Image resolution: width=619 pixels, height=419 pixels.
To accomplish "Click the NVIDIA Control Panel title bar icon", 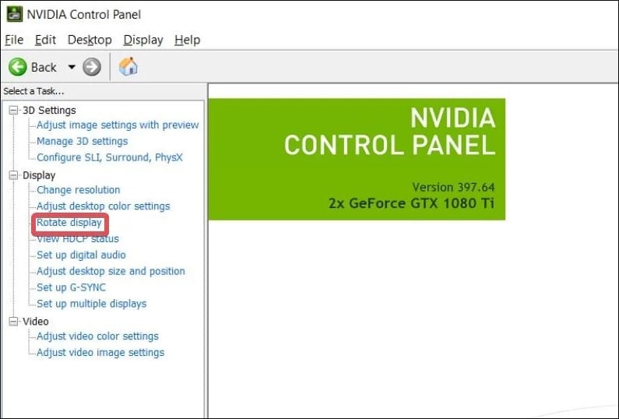I will [x=14, y=14].
